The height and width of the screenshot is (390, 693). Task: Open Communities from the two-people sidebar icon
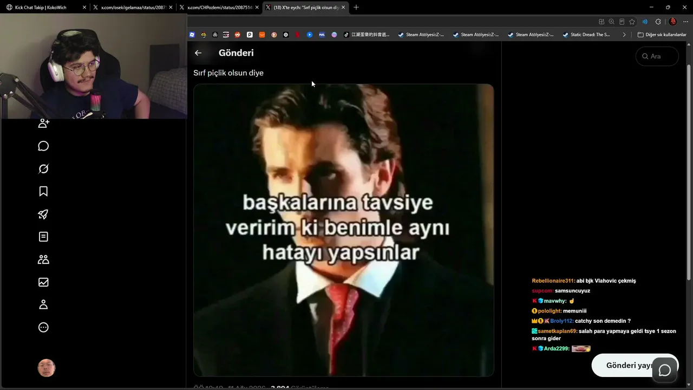(x=44, y=259)
